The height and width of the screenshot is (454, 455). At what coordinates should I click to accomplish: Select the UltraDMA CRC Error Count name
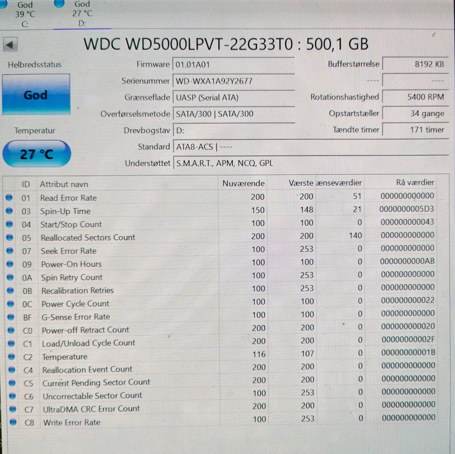tap(91, 409)
